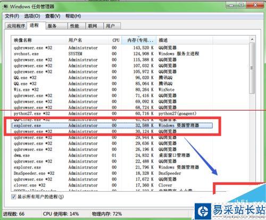
Task: Click 桌面窗口管理器 description cell
Action: 174,155
